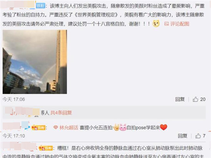Click the orange 铁粉 badge on 17:10 comment
Image resolution: width=211 pixels, height=158 pixels.
click(x=38, y=127)
